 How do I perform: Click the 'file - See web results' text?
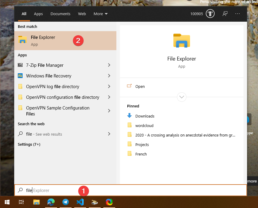44,134
